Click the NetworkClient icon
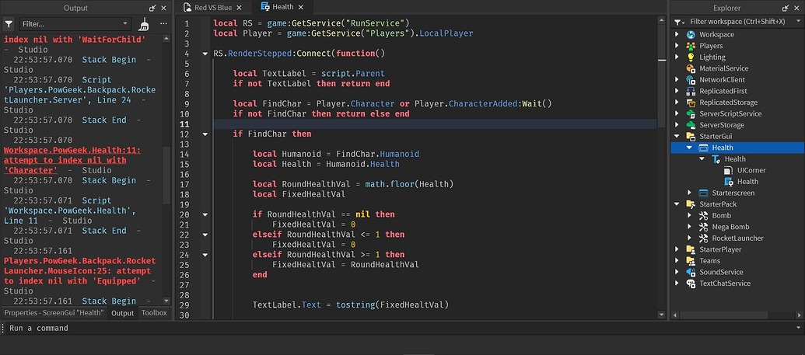The image size is (805, 355). [x=691, y=80]
